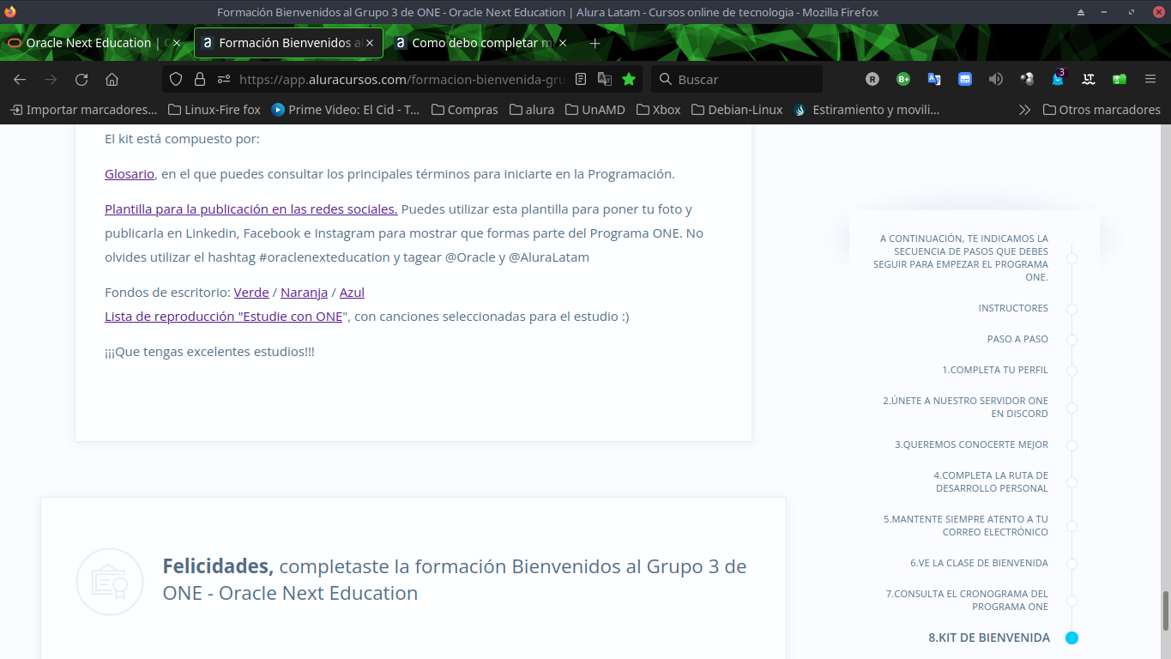Jump to PASO A PASO step

(x=1017, y=339)
